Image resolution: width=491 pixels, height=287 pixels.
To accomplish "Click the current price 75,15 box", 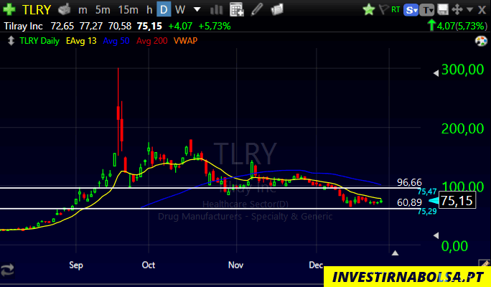I will pyautogui.click(x=457, y=200).
